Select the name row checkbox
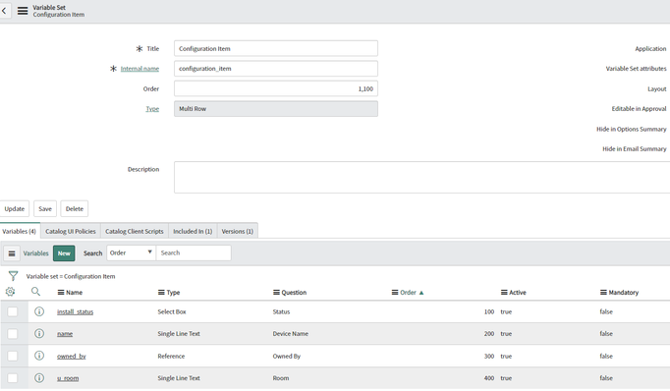The image size is (670, 391). click(x=13, y=334)
